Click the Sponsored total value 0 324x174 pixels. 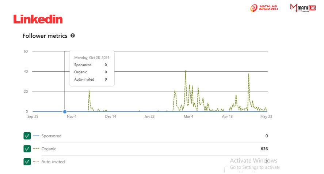pyautogui.click(x=267, y=136)
